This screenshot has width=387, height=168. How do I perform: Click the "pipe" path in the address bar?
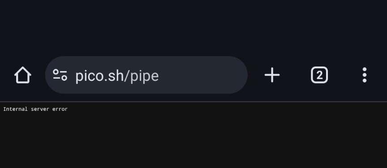(x=144, y=76)
